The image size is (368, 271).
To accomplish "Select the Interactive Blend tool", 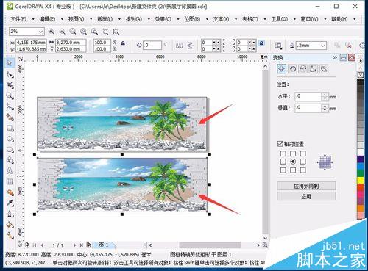I will 10,192.
